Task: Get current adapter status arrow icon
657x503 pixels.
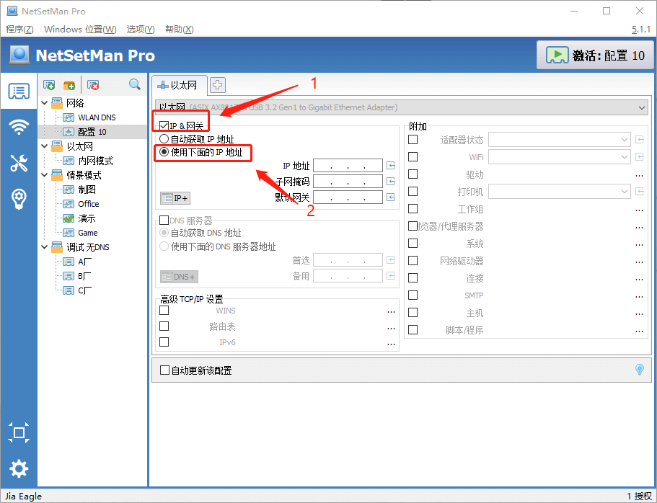Action: pos(640,140)
